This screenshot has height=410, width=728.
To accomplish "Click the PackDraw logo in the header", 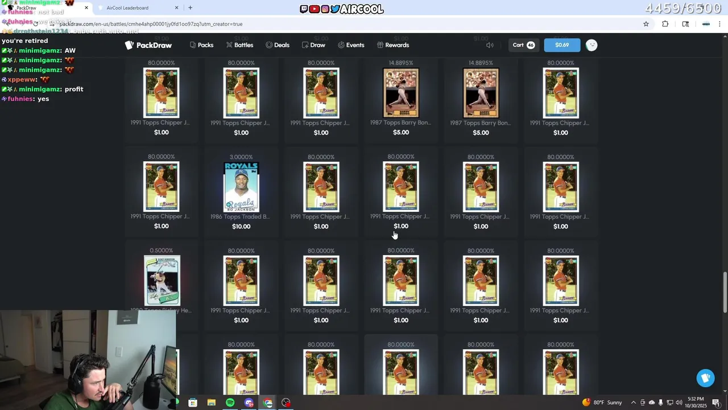I will click(148, 45).
